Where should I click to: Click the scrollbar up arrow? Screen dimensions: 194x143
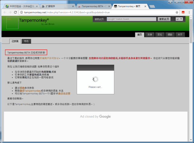[x=191, y=18]
